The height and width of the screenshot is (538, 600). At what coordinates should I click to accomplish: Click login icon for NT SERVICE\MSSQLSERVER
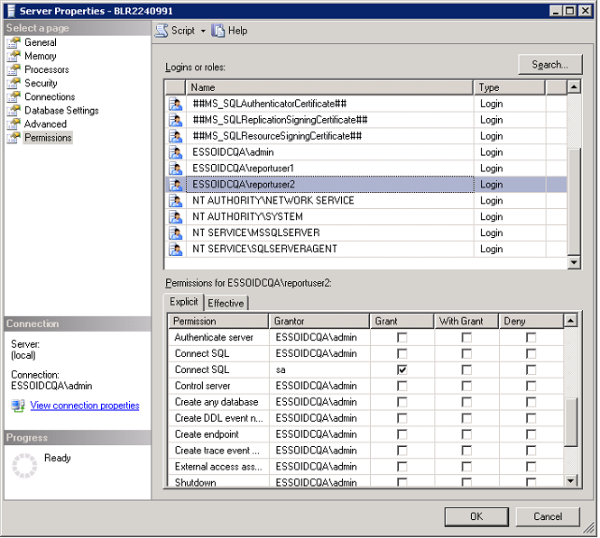[176, 233]
